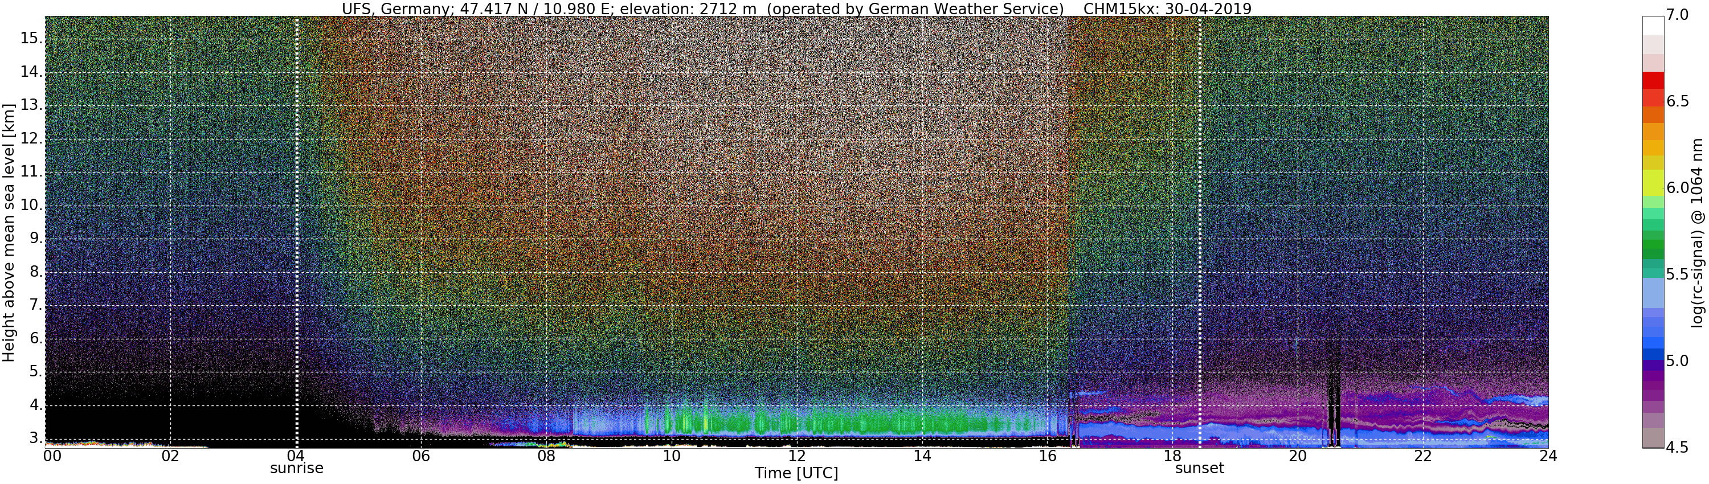Image resolution: width=1709 pixels, height=484 pixels.
Task: Click the '10' time tick label
Action: click(x=672, y=456)
